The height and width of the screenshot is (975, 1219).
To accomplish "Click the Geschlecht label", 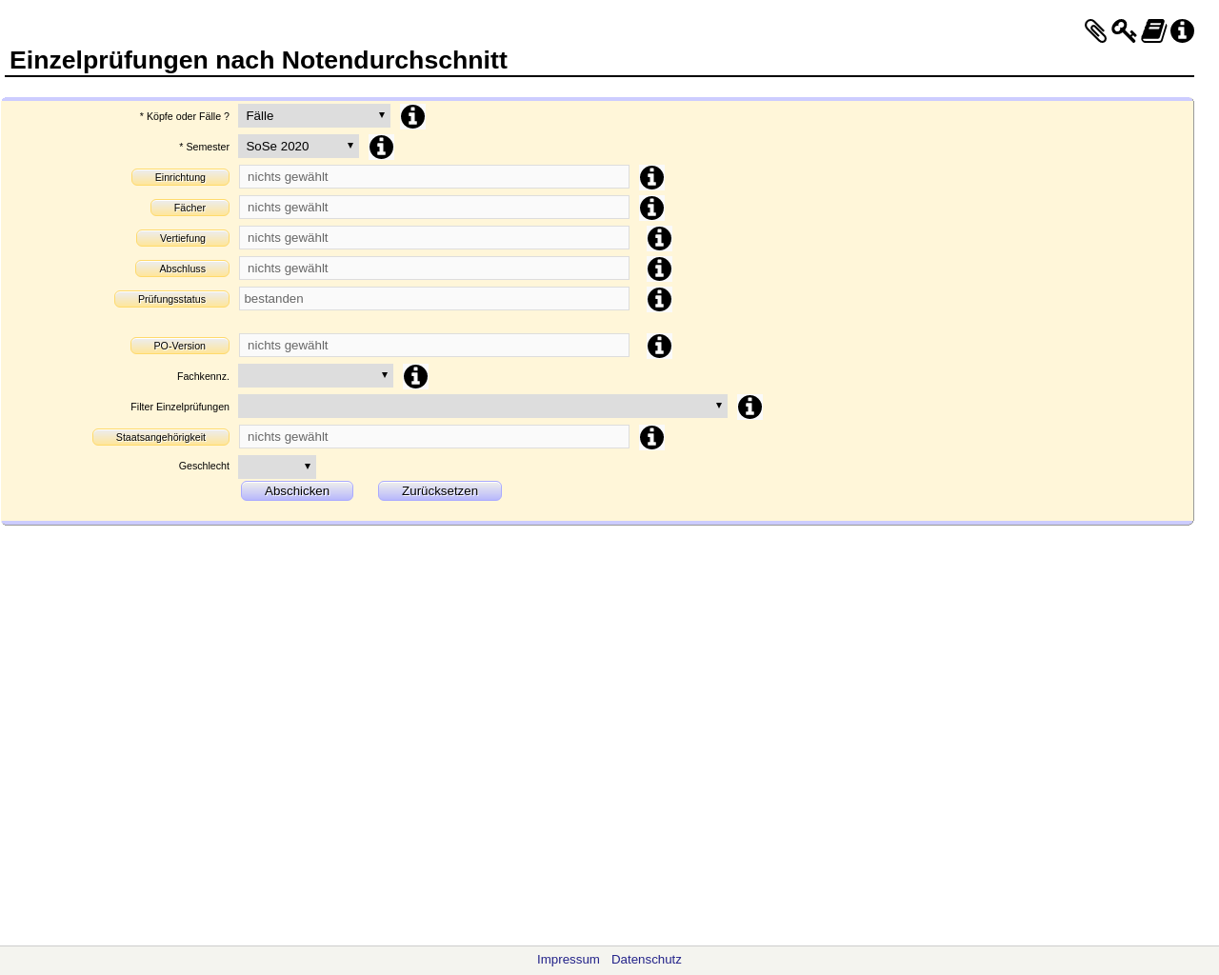I will click(204, 466).
